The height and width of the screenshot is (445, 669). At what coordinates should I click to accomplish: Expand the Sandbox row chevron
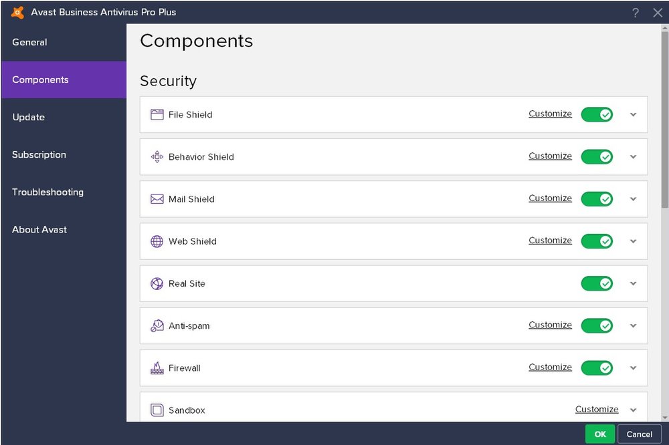(633, 410)
